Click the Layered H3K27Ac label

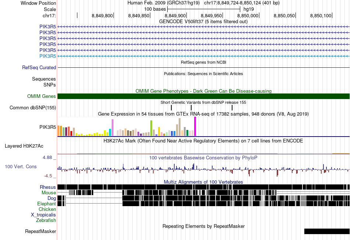click(24, 146)
